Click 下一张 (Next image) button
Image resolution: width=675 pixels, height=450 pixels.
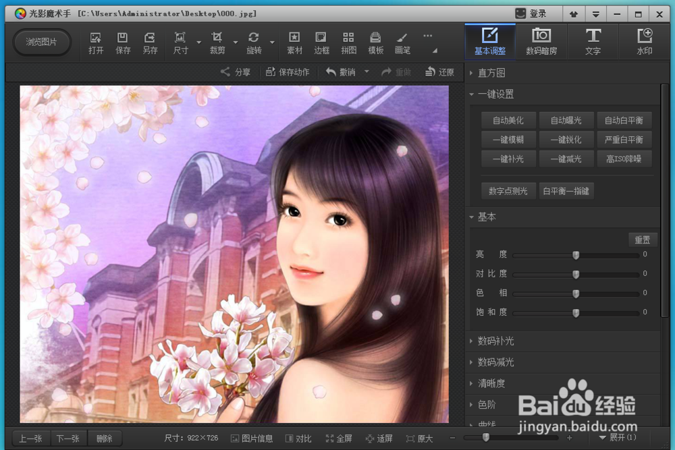(x=68, y=439)
